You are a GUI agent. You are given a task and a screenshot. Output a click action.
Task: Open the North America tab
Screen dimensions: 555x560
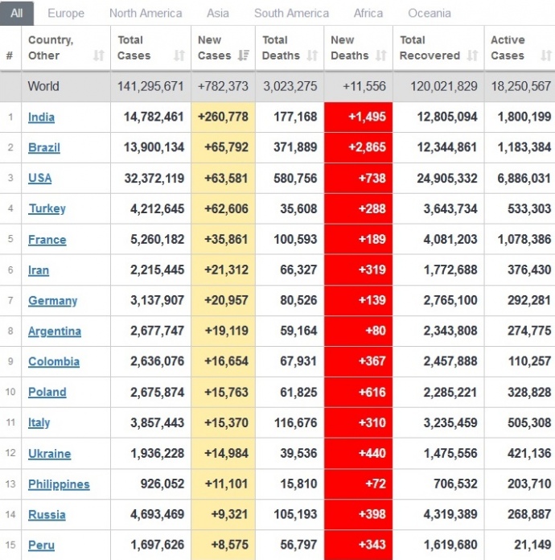point(146,13)
